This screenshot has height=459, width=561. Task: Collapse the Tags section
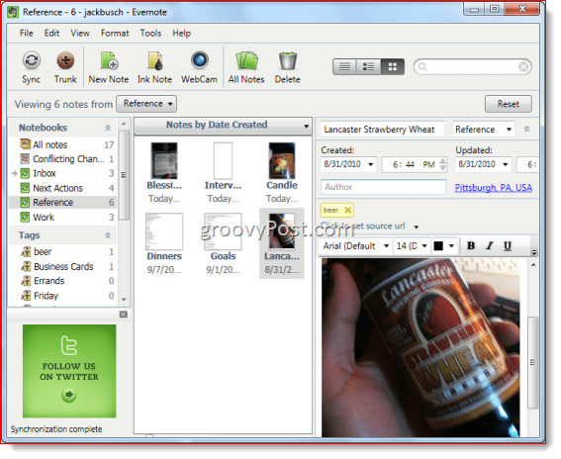pyautogui.click(x=108, y=235)
